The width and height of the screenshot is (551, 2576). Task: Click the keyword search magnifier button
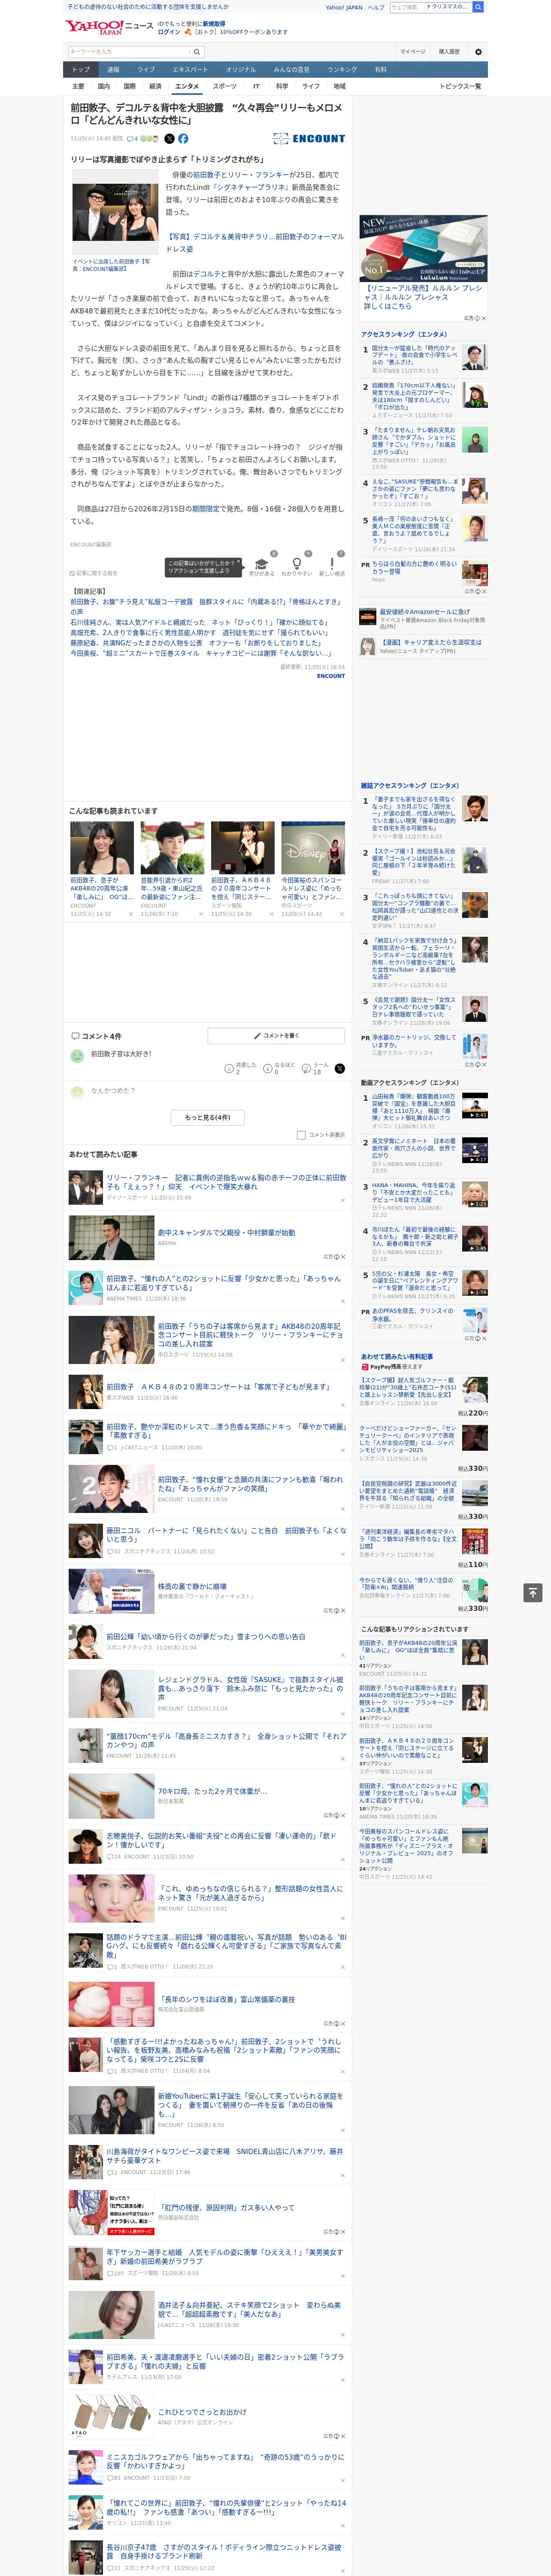point(197,52)
